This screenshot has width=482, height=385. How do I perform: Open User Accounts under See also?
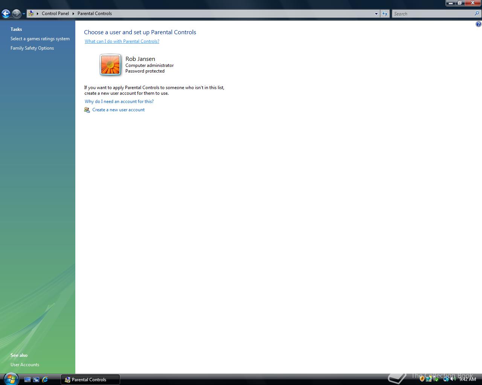(25, 365)
